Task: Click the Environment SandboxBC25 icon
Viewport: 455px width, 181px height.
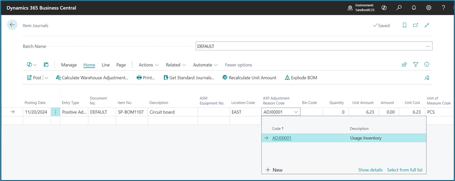Action: 350,8
